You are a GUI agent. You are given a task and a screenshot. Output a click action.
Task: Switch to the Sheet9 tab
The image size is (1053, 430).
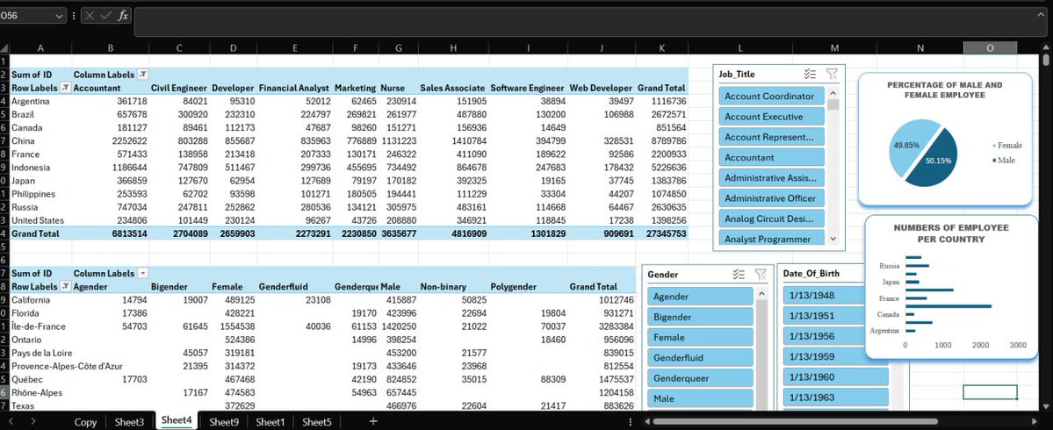(224, 422)
